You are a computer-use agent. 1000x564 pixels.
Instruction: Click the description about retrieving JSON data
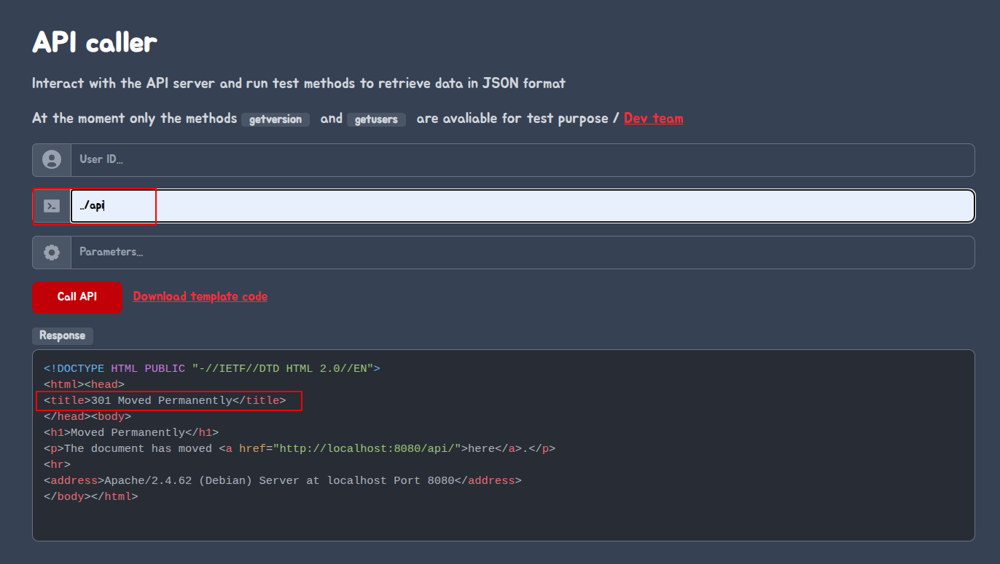tap(299, 83)
